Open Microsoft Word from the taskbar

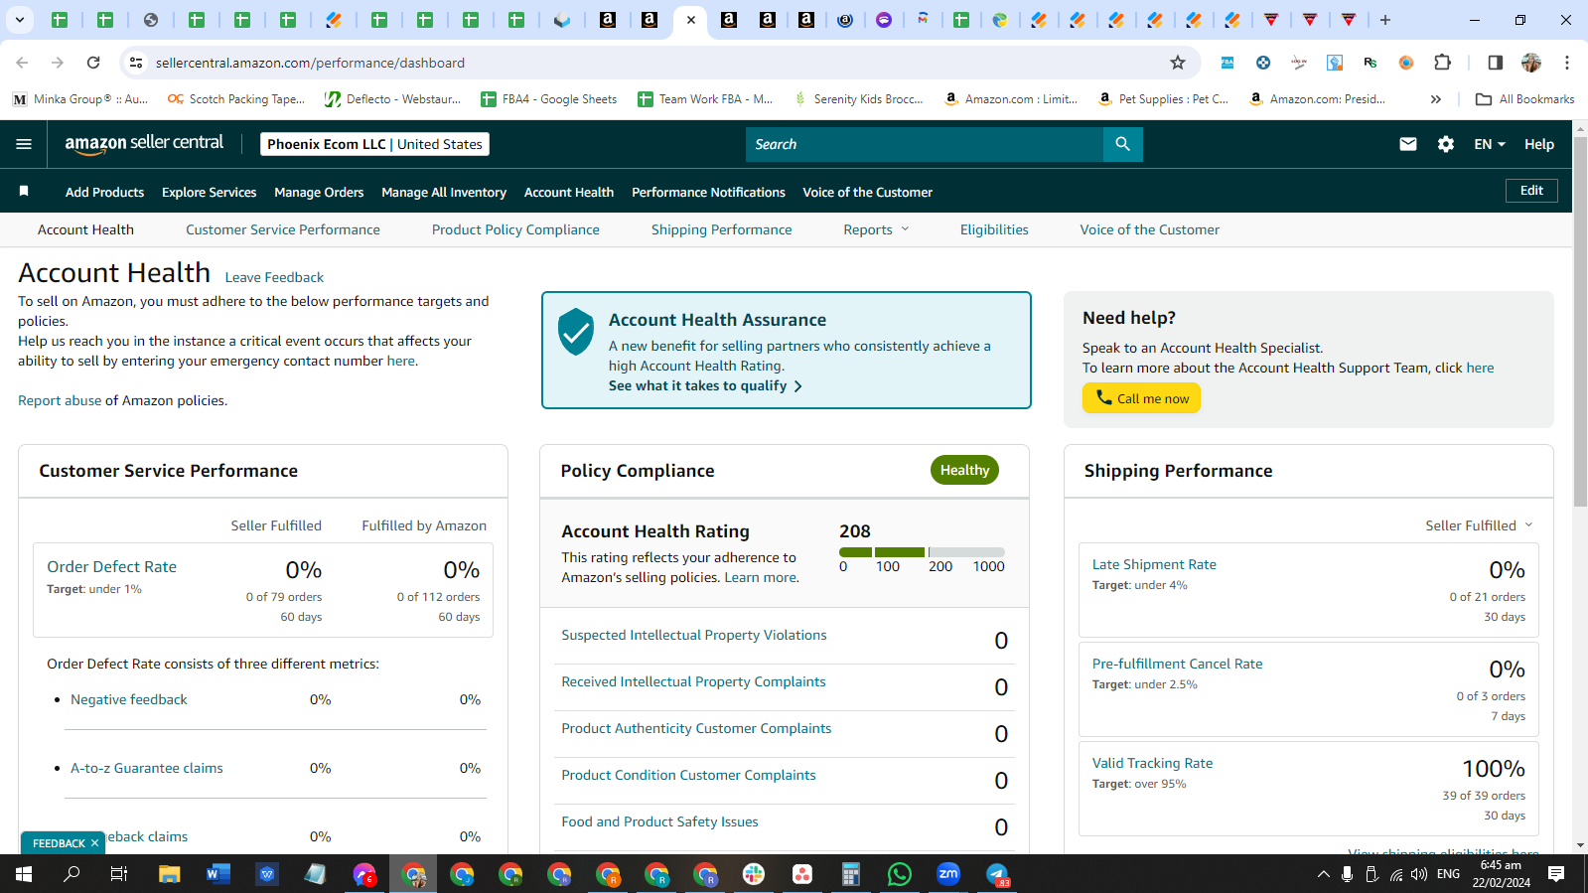point(218,874)
